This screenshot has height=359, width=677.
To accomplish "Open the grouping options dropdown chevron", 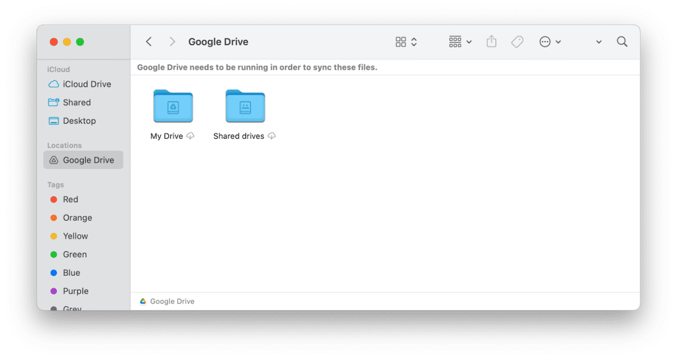I will click(469, 41).
